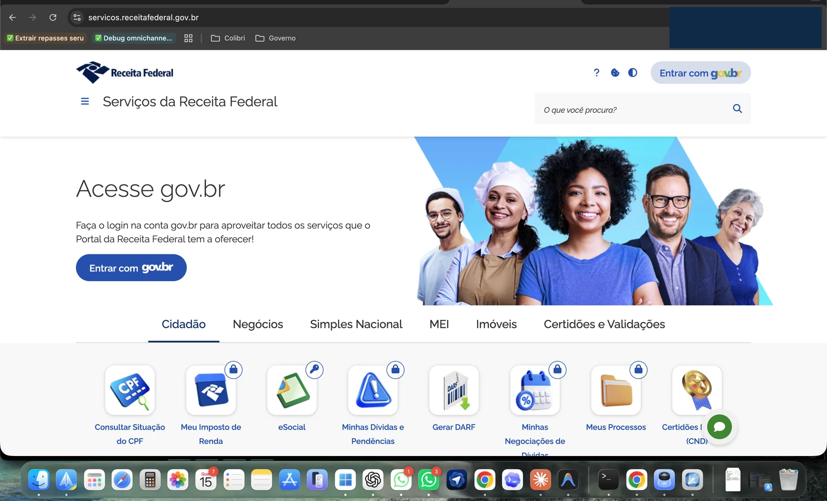Click the cookie preferences icon
The height and width of the screenshot is (501, 827).
click(x=615, y=72)
